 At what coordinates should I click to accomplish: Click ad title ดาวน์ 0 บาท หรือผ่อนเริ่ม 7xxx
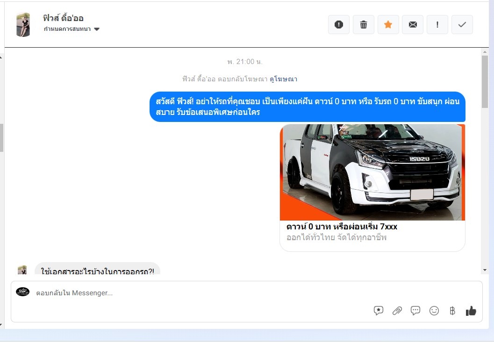tap(342, 227)
